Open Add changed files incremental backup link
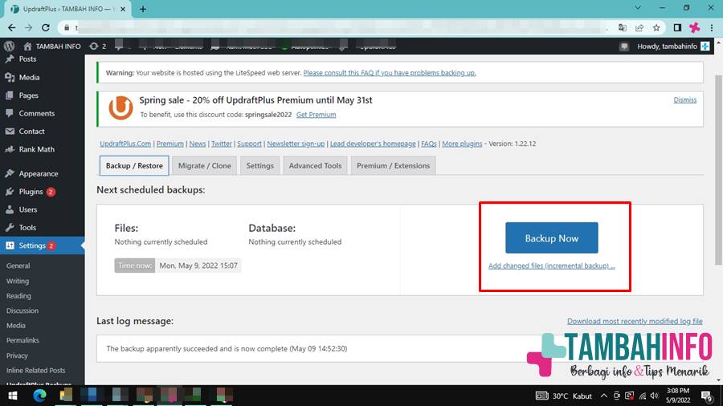Screen dimensions: 723x406 pyautogui.click(x=551, y=266)
